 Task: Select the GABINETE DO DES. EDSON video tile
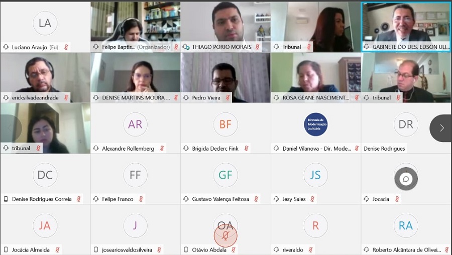(x=406, y=27)
